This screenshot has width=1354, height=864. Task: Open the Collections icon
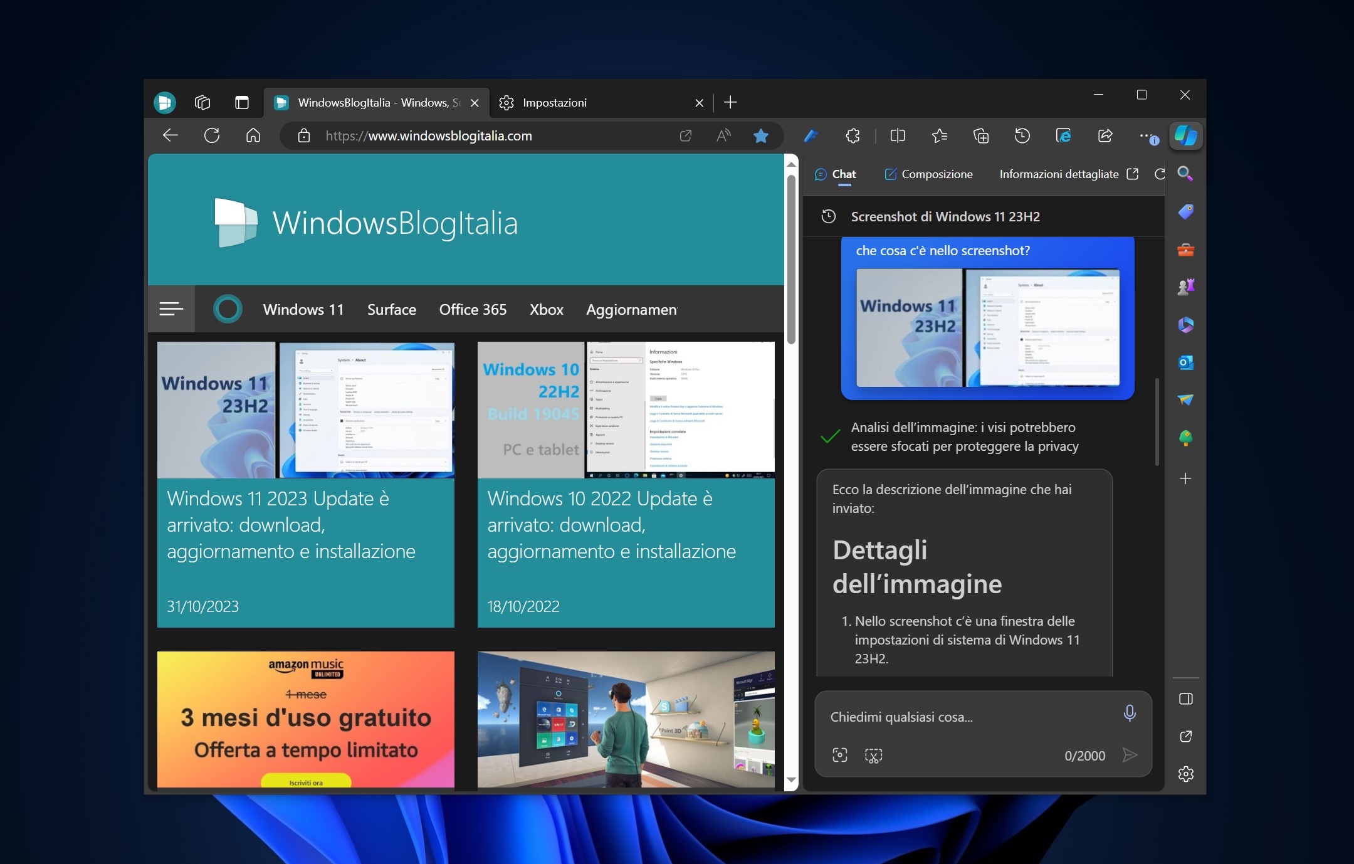pos(981,135)
